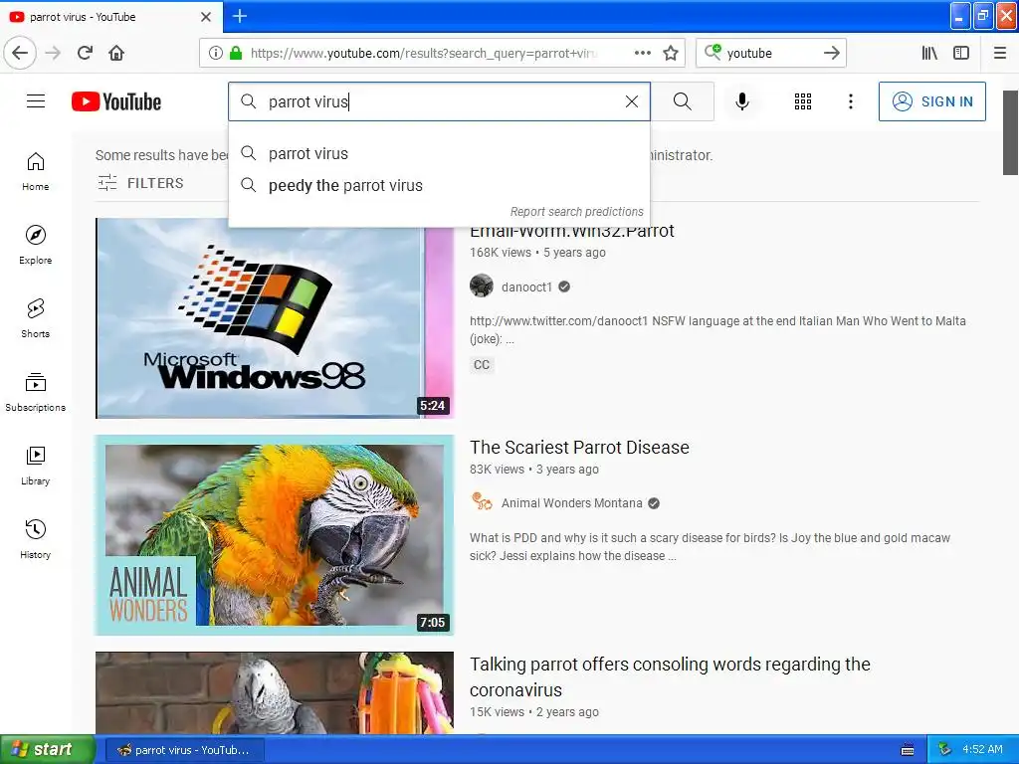This screenshot has height=764, width=1019.
Task: Toggle the browser sidebar icon
Action: (x=961, y=53)
